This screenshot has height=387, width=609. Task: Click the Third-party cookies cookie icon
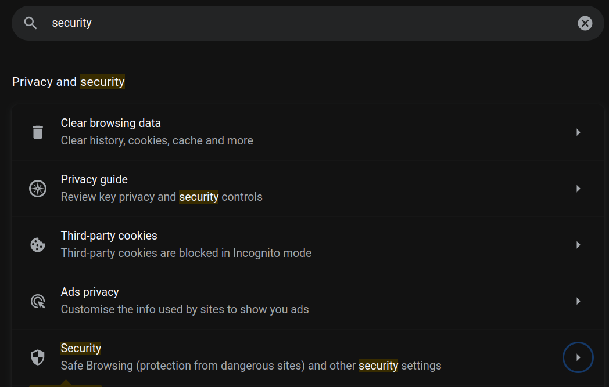[38, 245]
